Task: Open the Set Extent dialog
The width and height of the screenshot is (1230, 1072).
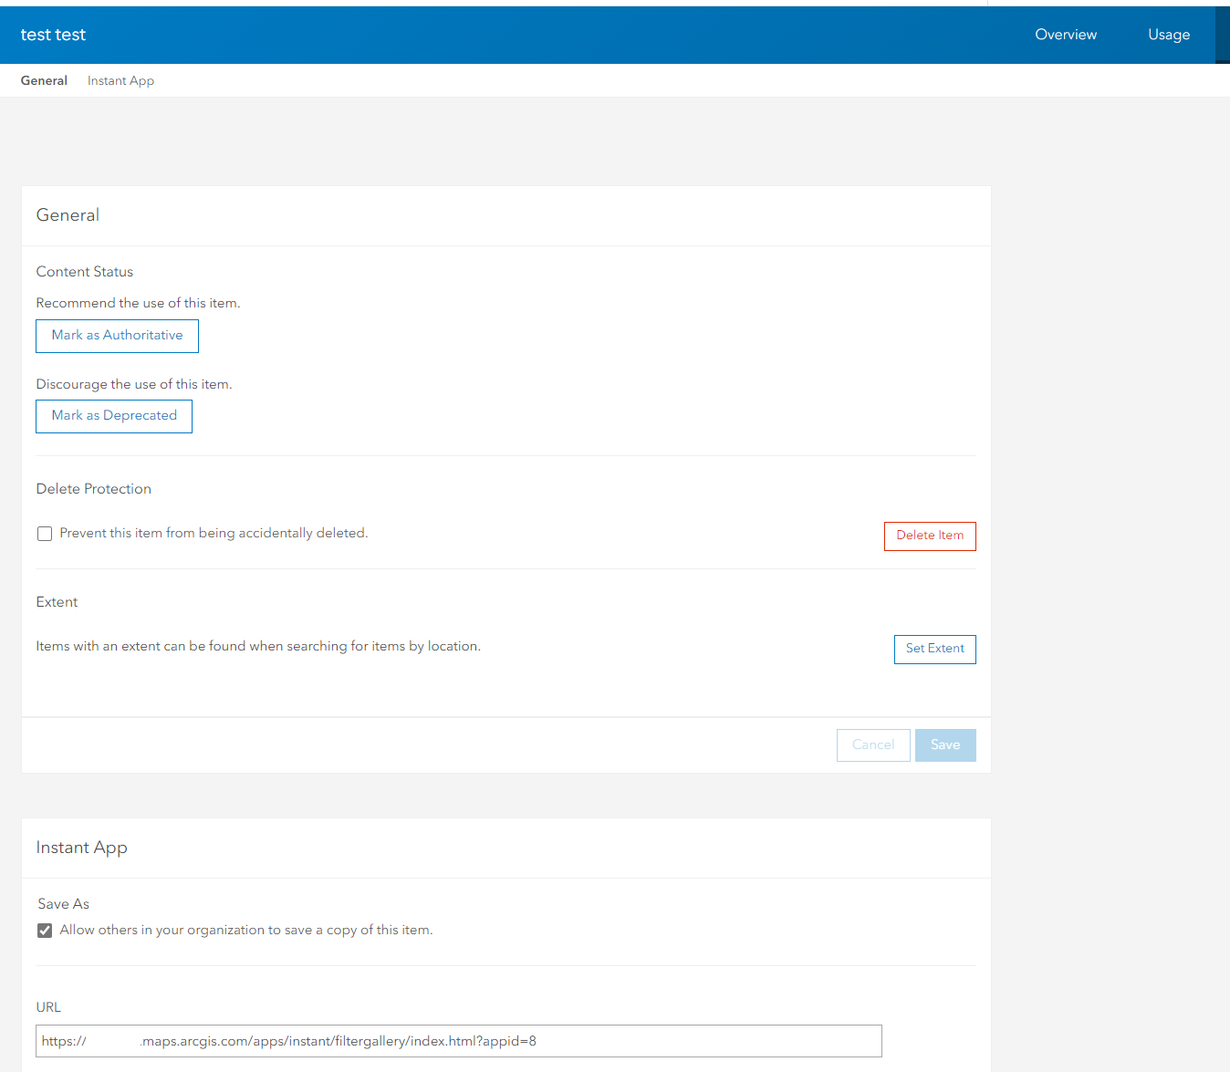Action: 934,649
